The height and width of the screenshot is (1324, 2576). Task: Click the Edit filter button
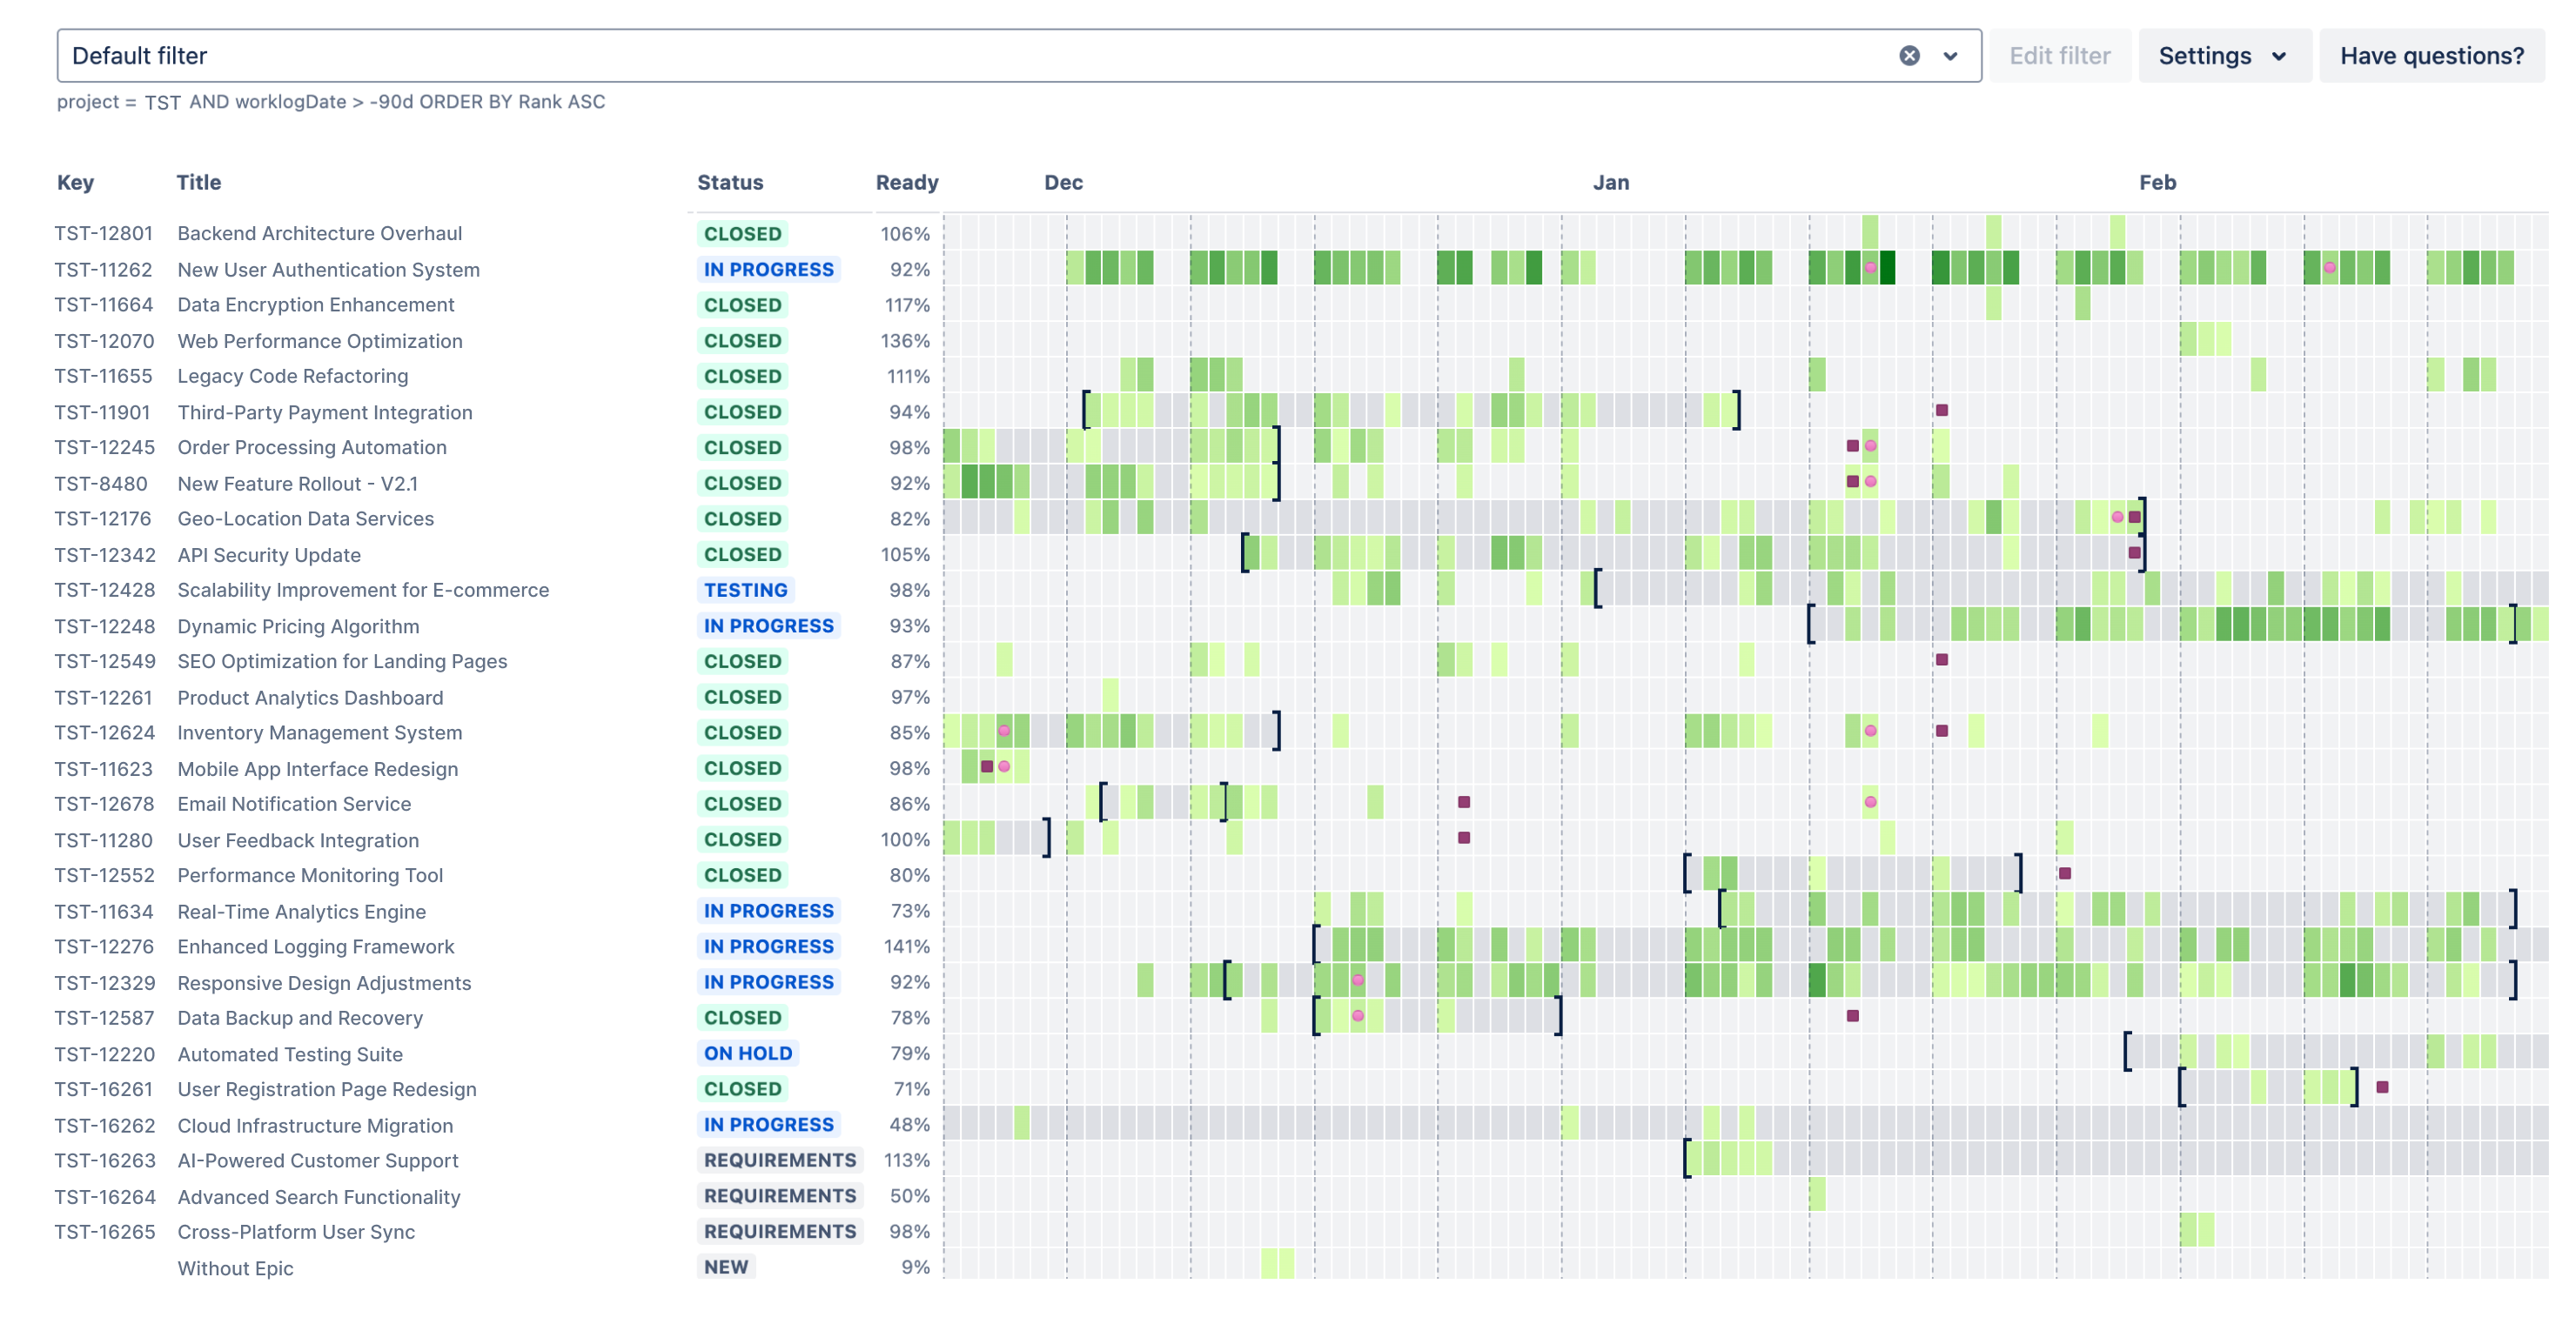click(2060, 56)
